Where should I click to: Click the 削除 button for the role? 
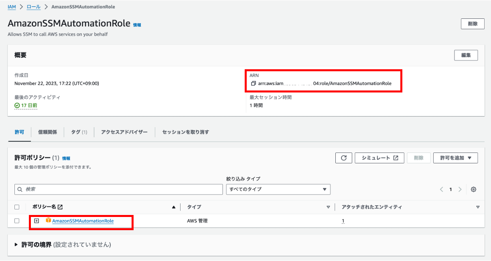[x=473, y=24]
